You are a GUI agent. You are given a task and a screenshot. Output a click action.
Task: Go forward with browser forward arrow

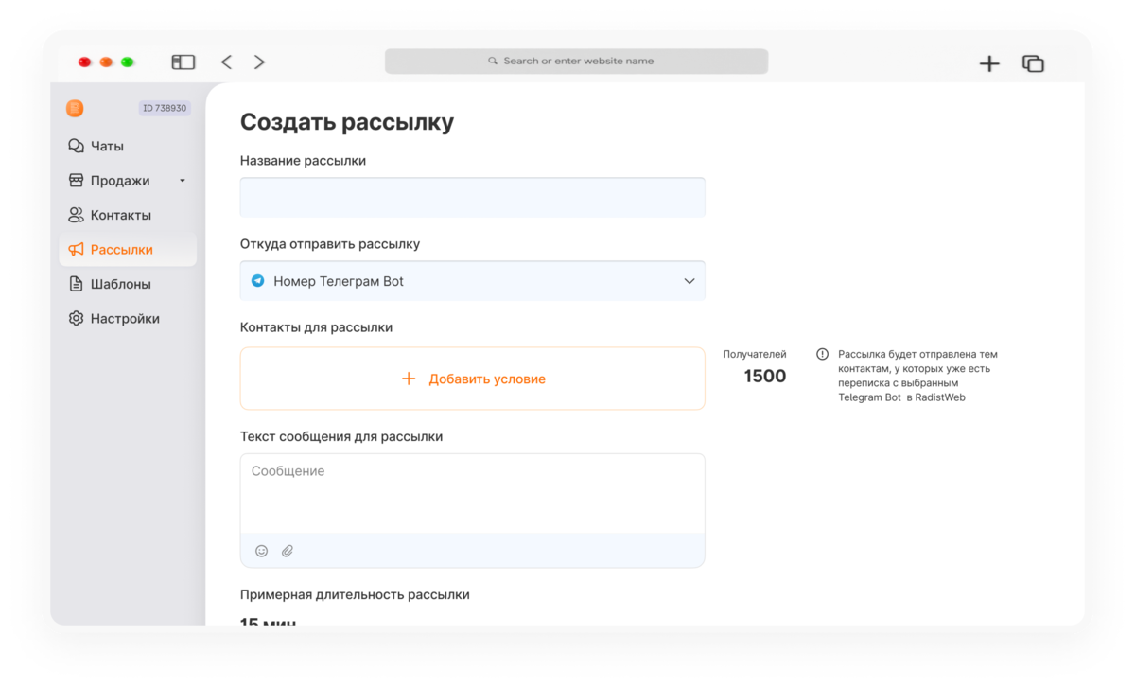pos(259,62)
